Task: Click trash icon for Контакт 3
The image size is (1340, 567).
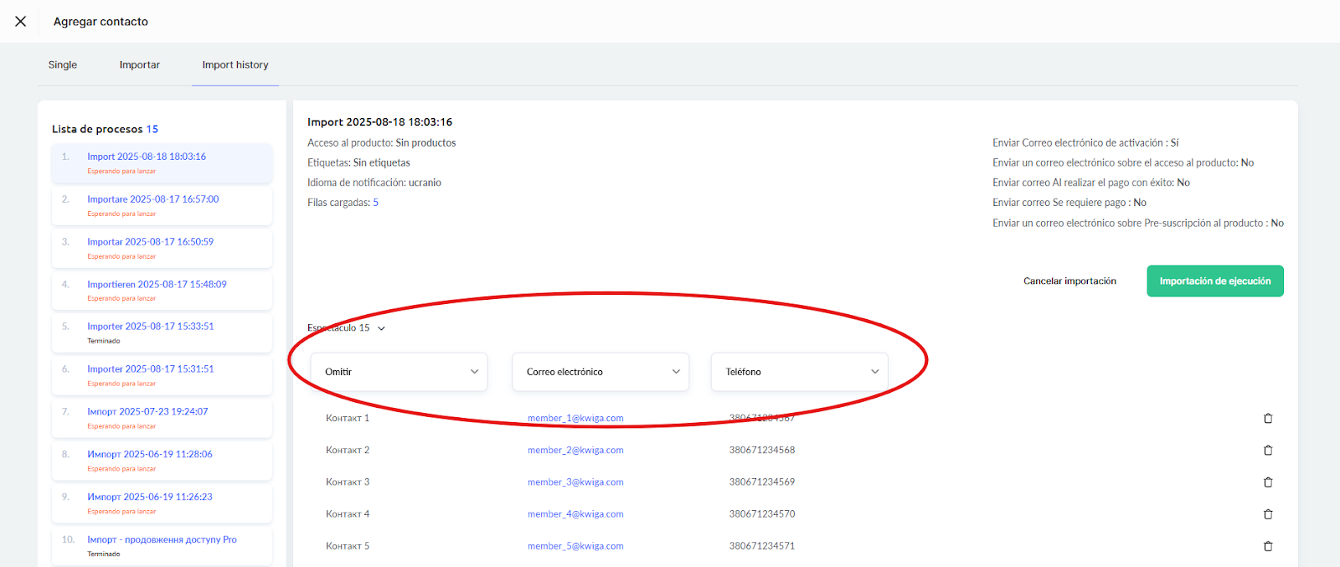Action: click(1267, 482)
